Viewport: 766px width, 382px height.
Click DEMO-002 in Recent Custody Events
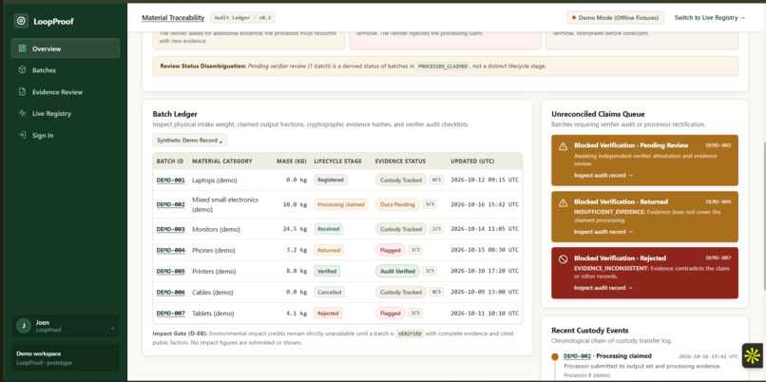(578, 356)
